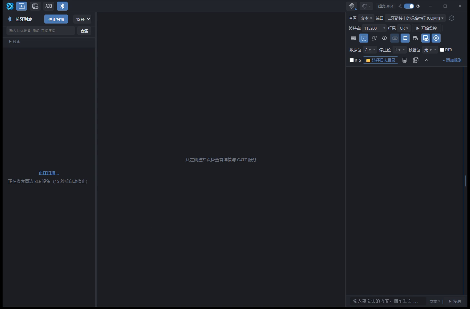Click the serial monitor panel icon in title bar

coord(352,6)
